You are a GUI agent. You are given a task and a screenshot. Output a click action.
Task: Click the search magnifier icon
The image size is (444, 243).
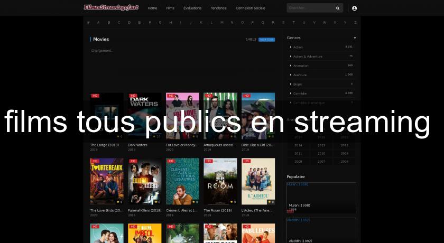pos(338,8)
